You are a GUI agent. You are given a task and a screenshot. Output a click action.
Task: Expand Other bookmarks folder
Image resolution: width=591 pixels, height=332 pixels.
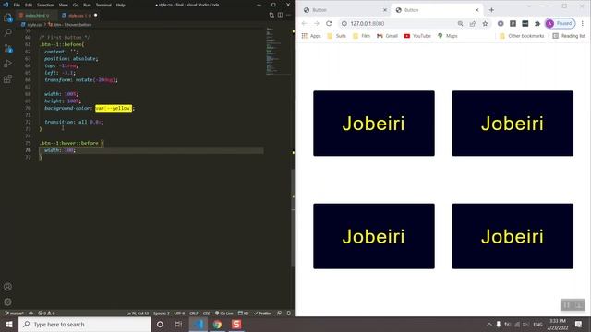[x=522, y=36]
